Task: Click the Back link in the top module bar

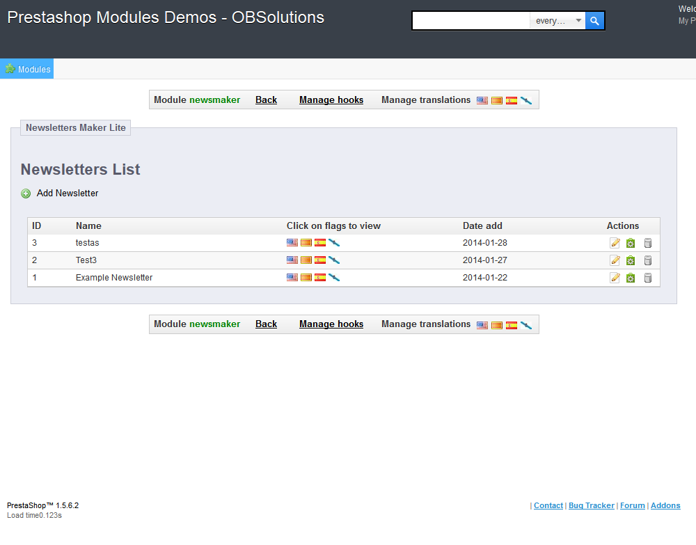Action: (x=266, y=100)
